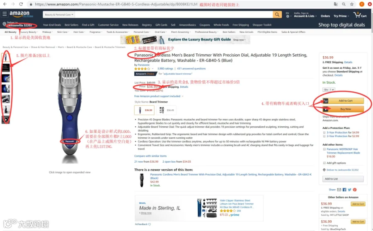
Task: Share the product via Pinterest icon
Action: (355, 190)
